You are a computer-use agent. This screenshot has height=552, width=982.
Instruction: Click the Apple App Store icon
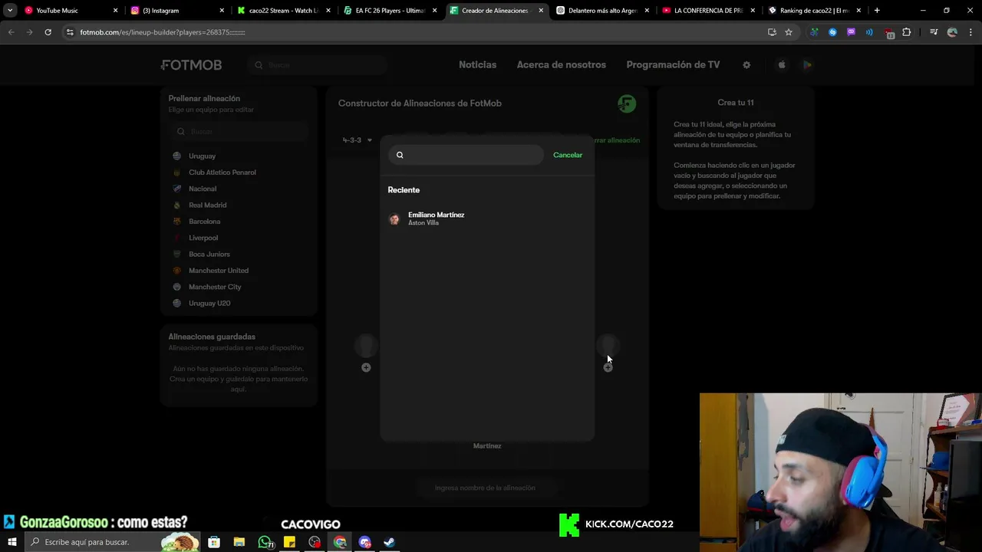pos(782,65)
